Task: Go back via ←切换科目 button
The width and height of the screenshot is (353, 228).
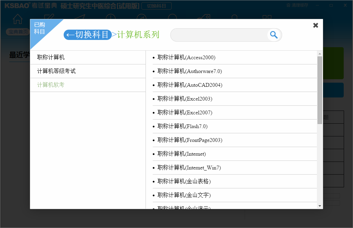Action: click(88, 35)
